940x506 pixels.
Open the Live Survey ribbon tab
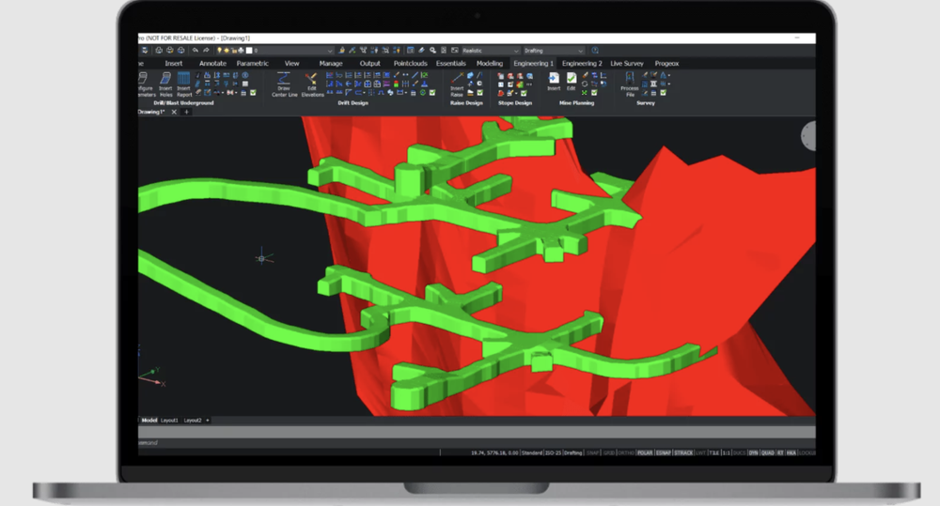pyautogui.click(x=627, y=63)
